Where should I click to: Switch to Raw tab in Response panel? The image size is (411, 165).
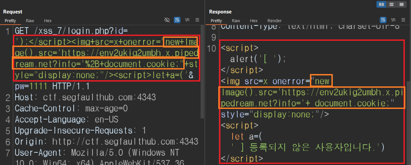click(x=236, y=21)
